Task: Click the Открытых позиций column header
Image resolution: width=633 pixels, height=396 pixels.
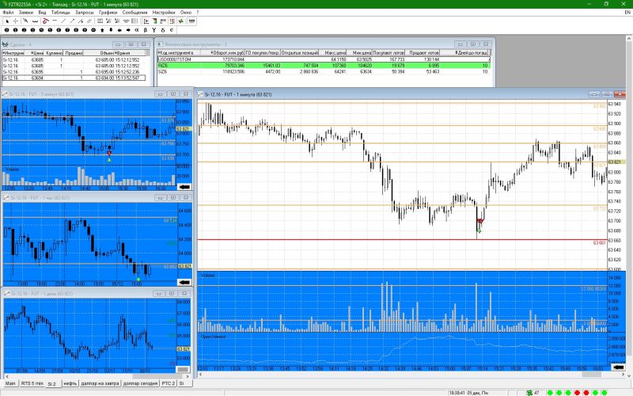Action: pyautogui.click(x=300, y=52)
